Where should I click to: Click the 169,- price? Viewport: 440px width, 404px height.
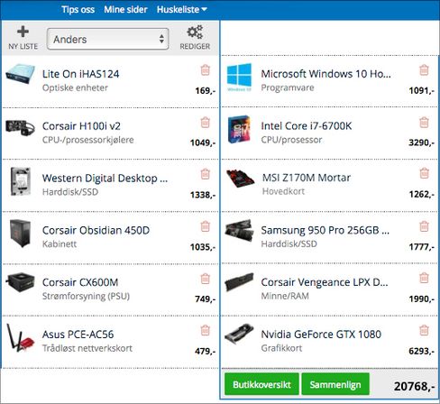click(x=206, y=90)
